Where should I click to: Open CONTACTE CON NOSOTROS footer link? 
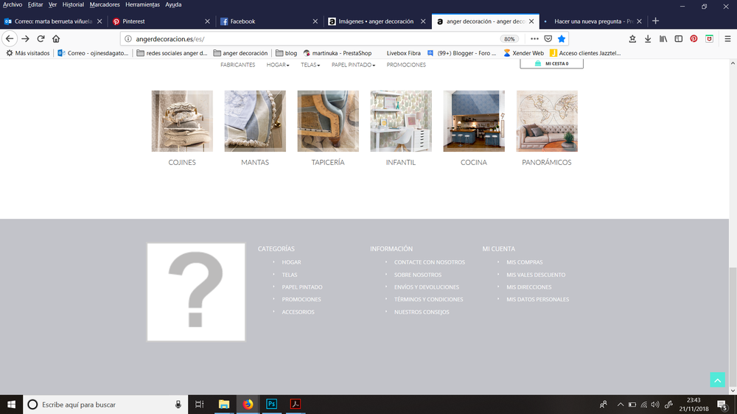430,262
